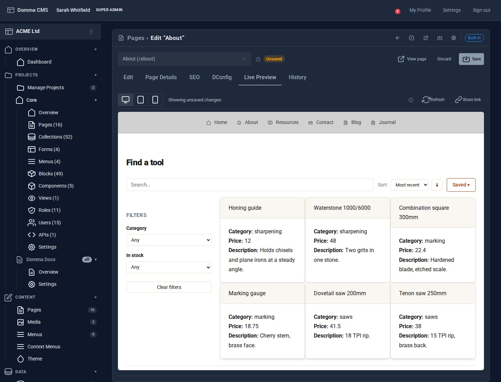Screen dimensions: 501x382
Task: Open the Category filter dropdown
Action: [169, 240]
